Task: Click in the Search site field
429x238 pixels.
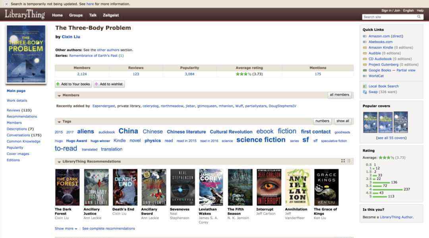Action: click(x=389, y=17)
